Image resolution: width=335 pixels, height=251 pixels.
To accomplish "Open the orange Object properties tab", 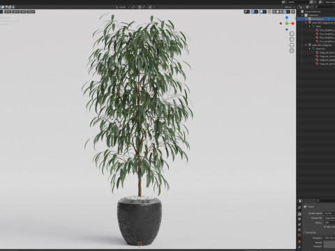I will coord(299,242).
